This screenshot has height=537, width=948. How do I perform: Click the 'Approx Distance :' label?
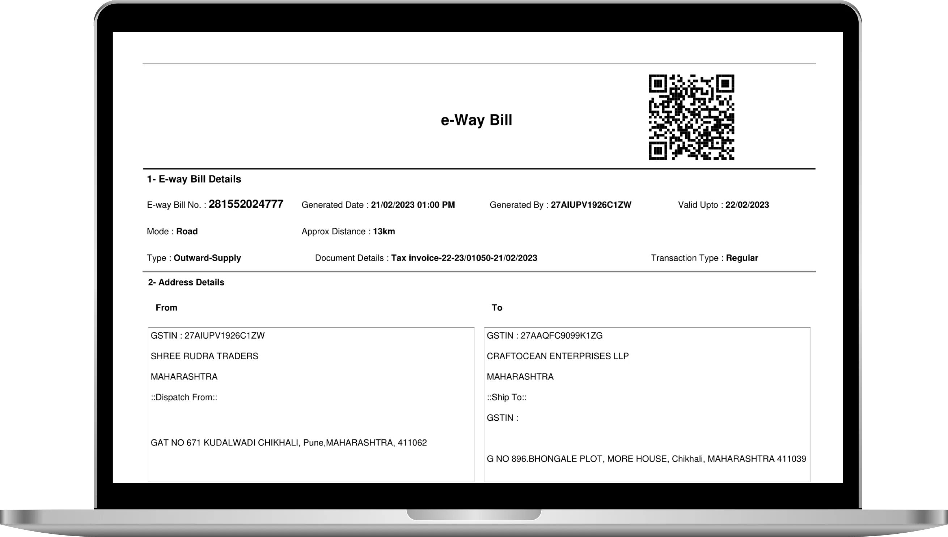tap(336, 232)
